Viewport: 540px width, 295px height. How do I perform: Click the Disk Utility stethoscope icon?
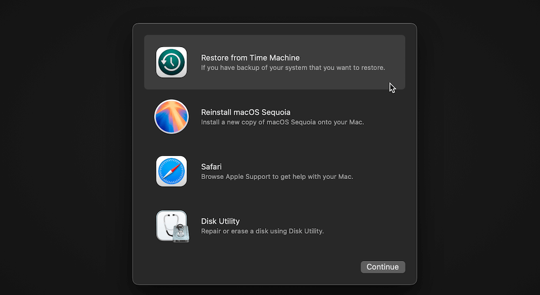pos(173,226)
